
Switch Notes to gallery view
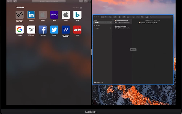pyautogui.click(x=106, y=17)
